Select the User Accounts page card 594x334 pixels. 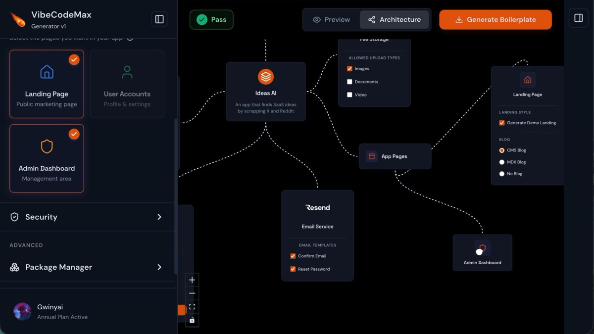click(x=127, y=84)
